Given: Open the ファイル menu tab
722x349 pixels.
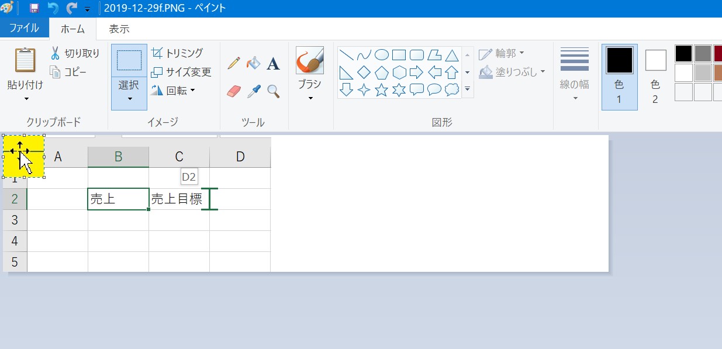Looking at the screenshot, I should pos(24,28).
